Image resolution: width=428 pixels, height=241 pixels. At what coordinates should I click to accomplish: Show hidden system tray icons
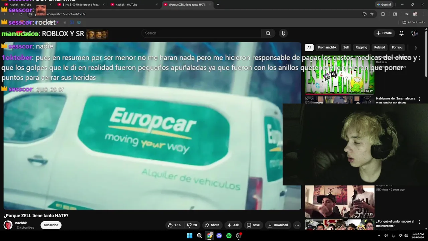379,236
